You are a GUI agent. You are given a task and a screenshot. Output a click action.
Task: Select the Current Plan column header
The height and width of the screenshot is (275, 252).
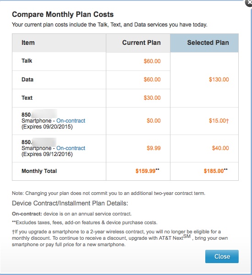(138, 43)
